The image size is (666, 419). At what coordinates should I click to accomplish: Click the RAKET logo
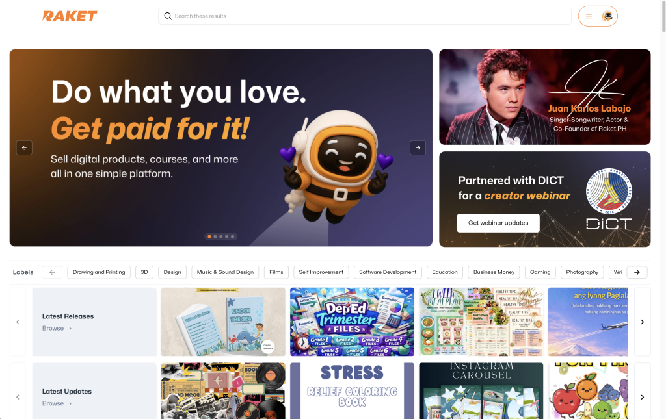point(70,16)
